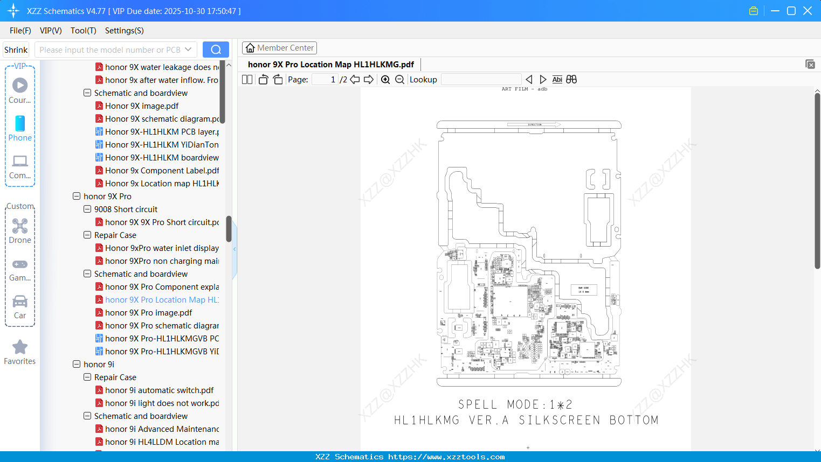Zoom in on the PDF
Image resolution: width=821 pixels, height=462 pixels.
coord(385,80)
